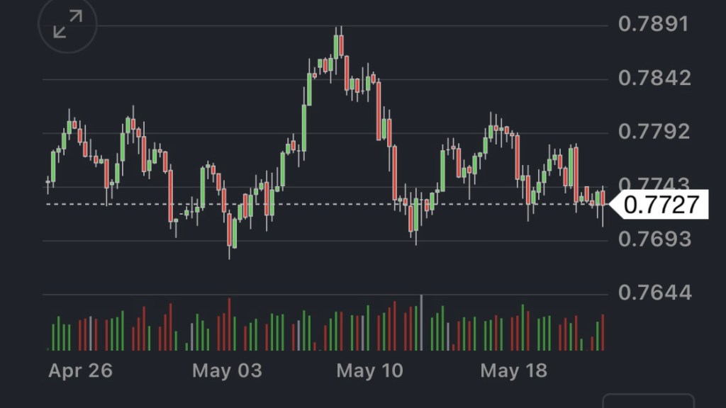
Task: Select the red candle with the lowest wick
Action: pos(229,232)
